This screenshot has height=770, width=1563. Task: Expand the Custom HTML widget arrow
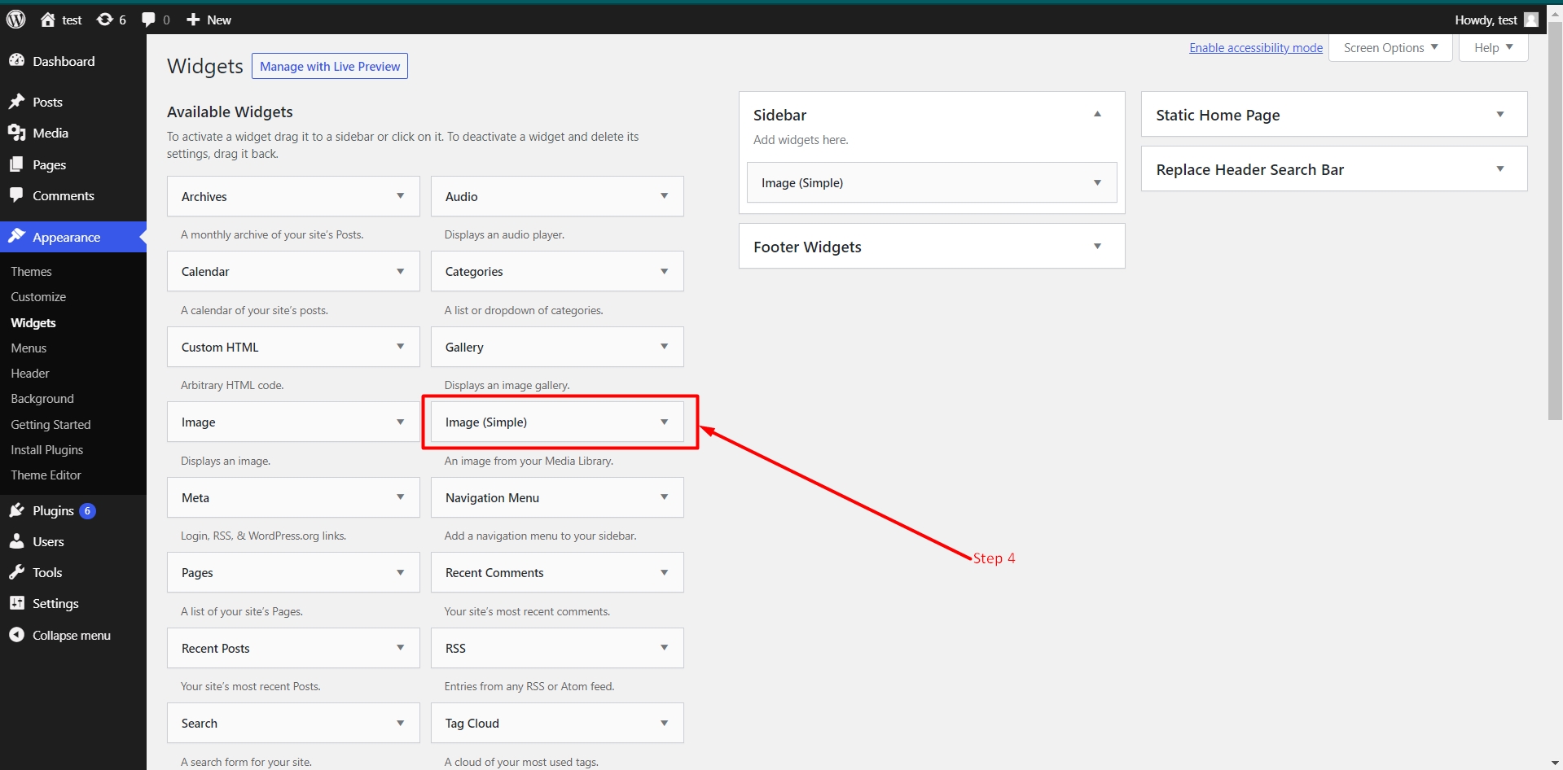401,347
